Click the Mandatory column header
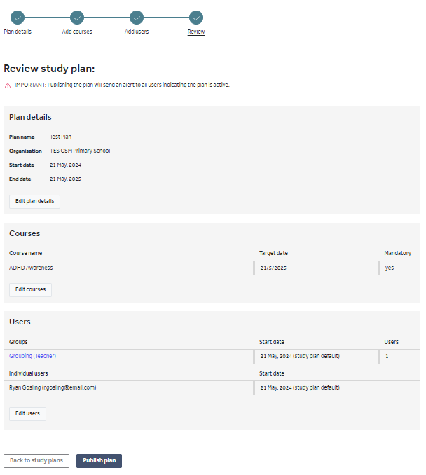This screenshot has width=426, height=475. [x=397, y=253]
